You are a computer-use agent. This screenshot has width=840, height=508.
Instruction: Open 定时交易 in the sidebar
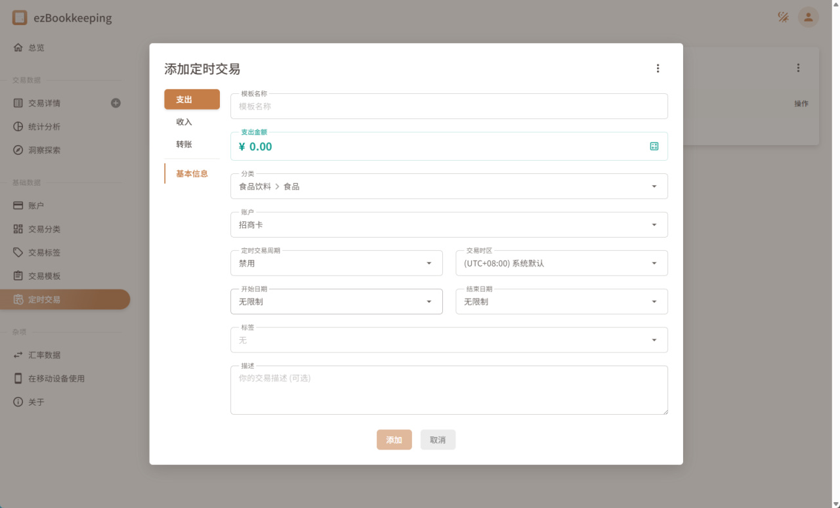pos(65,299)
